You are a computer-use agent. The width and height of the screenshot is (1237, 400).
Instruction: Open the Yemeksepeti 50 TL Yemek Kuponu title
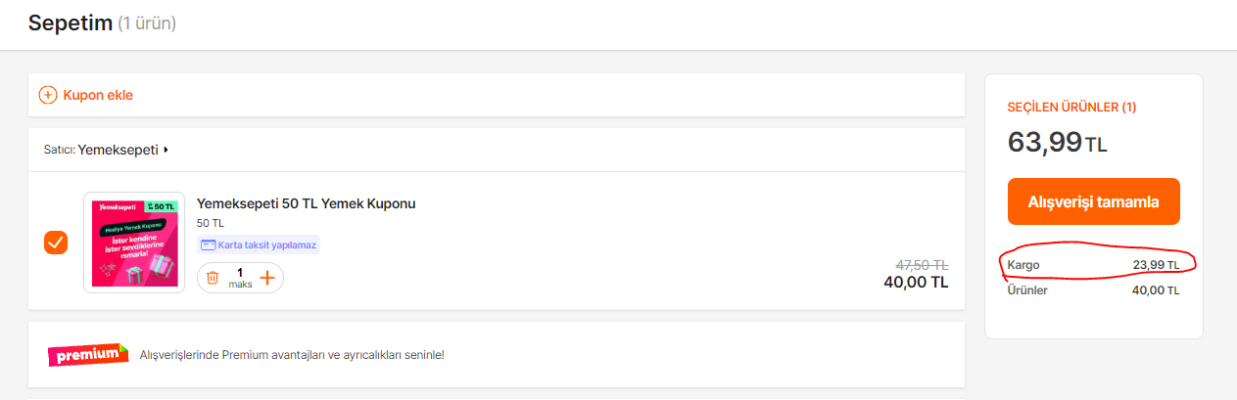pos(307,203)
